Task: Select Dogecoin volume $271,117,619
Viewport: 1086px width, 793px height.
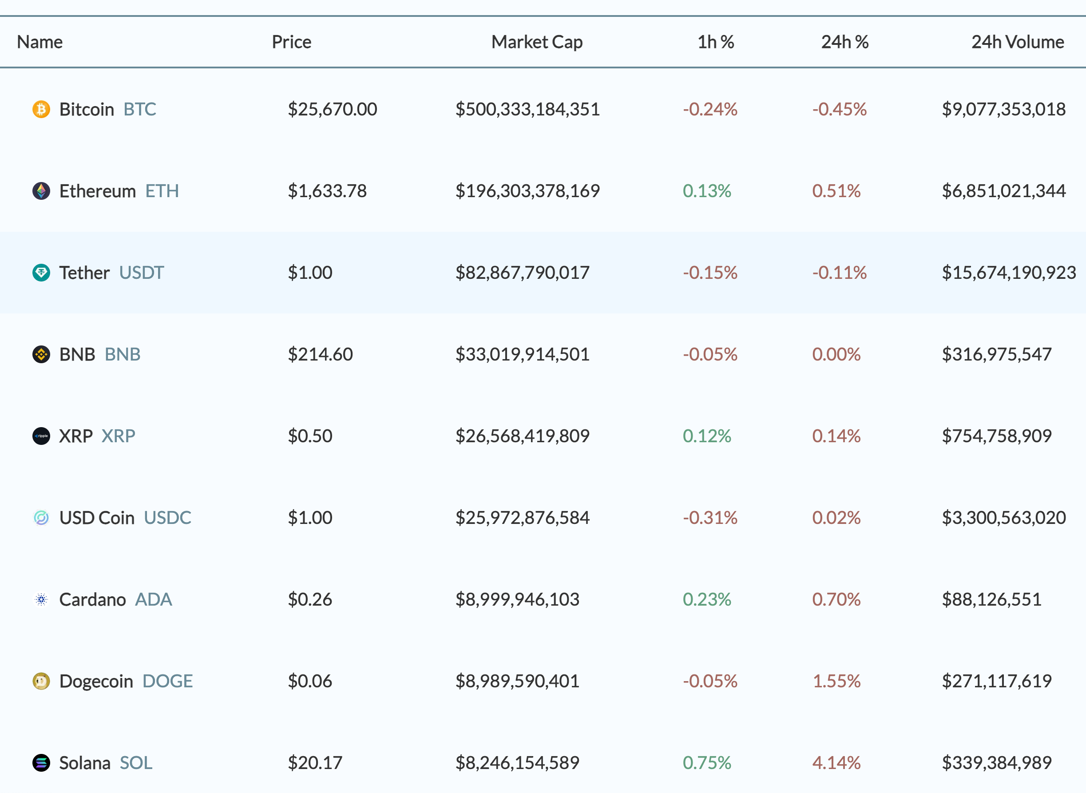Action: pos(997,681)
